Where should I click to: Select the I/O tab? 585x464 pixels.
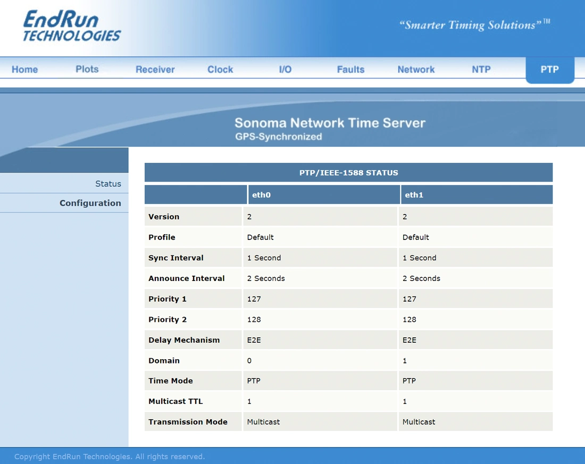(285, 69)
